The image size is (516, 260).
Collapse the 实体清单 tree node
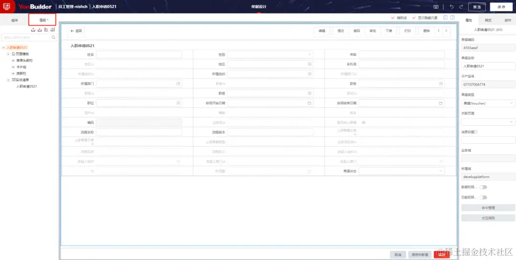coord(9,80)
